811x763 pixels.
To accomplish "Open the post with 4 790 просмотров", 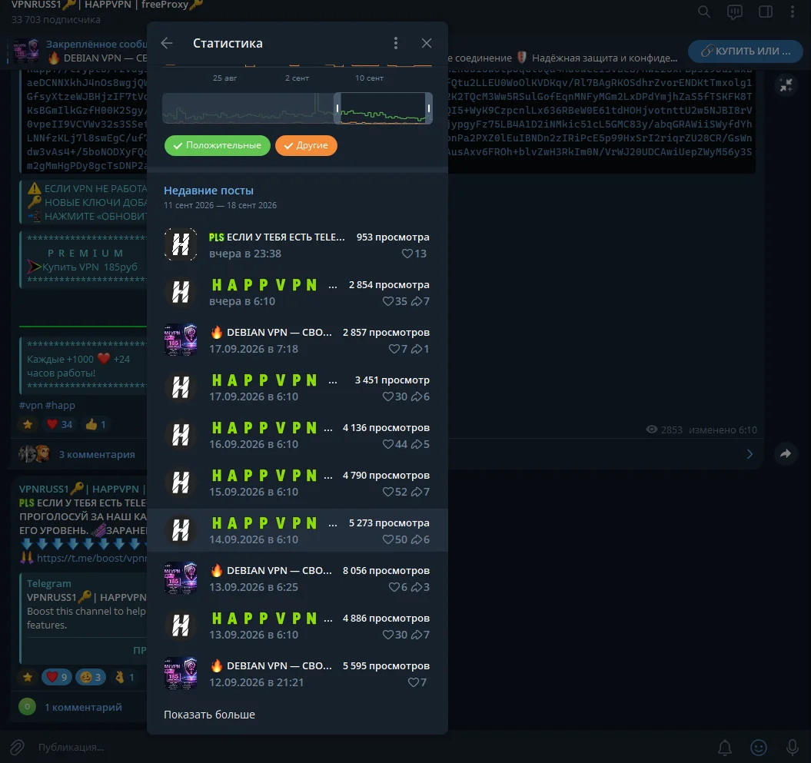I will tap(297, 483).
